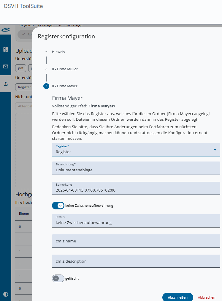Focus the Status input field
The image size is (222, 301).
click(136, 221)
